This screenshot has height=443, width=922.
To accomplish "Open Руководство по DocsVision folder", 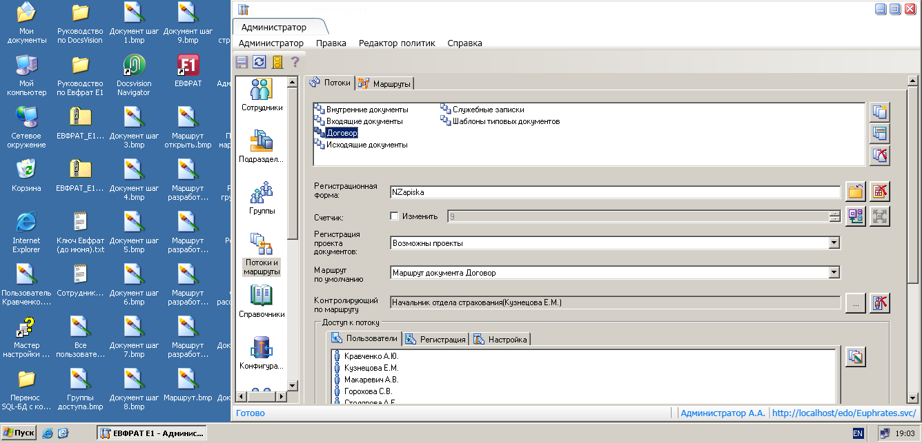I will [x=80, y=24].
